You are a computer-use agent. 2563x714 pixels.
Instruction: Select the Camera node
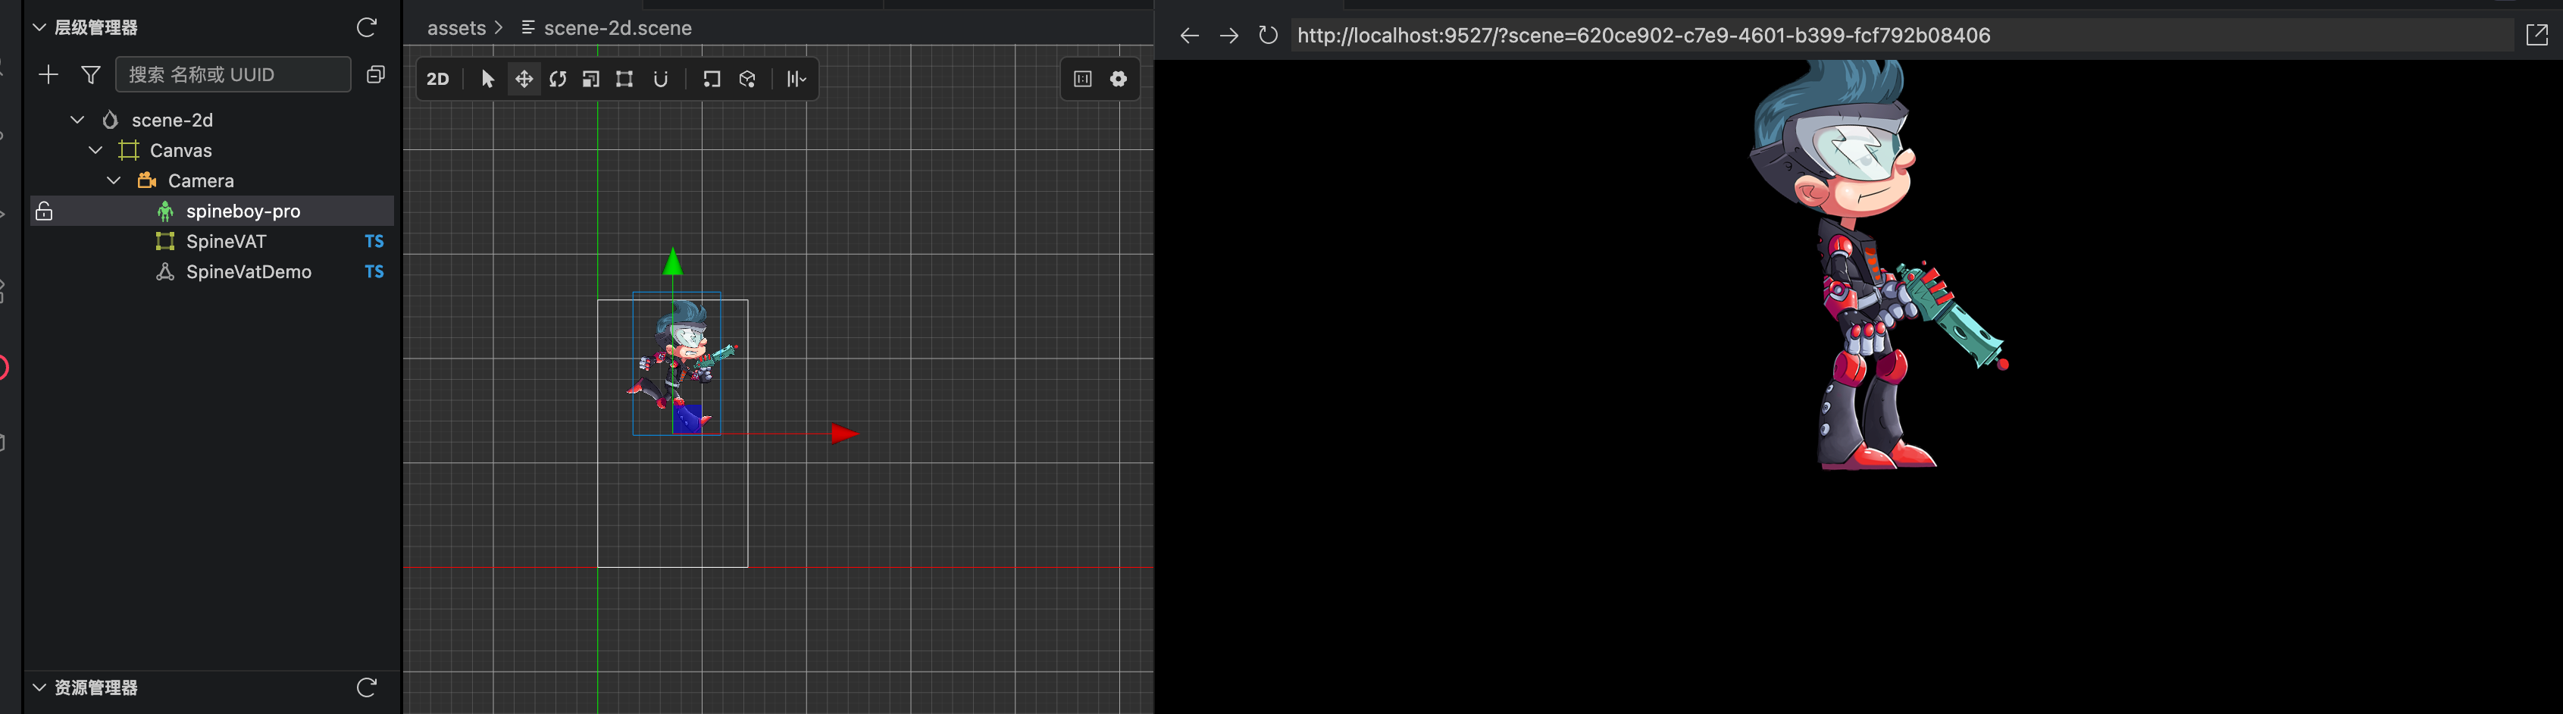pos(201,180)
